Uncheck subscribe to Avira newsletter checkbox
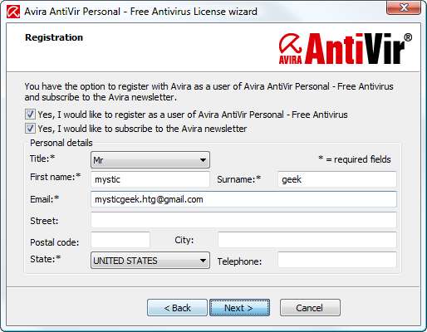427x332 pixels. pos(30,129)
